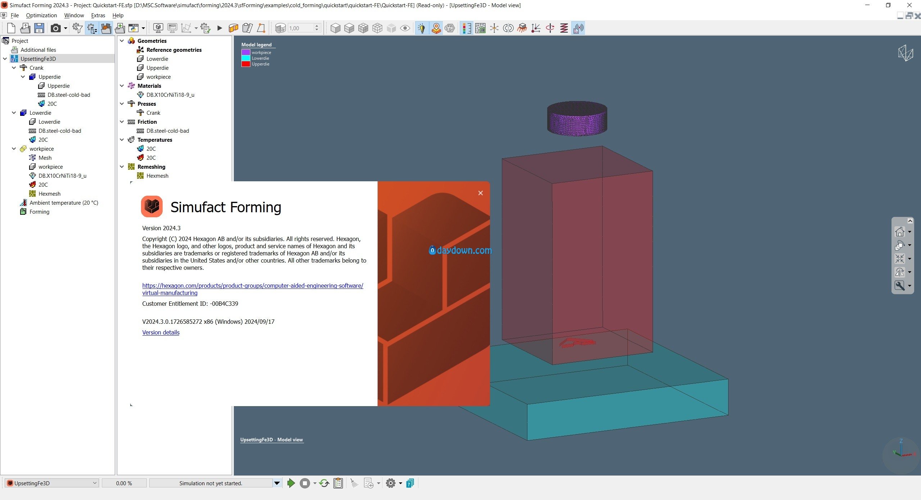Open the camera snapshot dropdown arrow
The width and height of the screenshot is (921, 500).
[x=66, y=28]
